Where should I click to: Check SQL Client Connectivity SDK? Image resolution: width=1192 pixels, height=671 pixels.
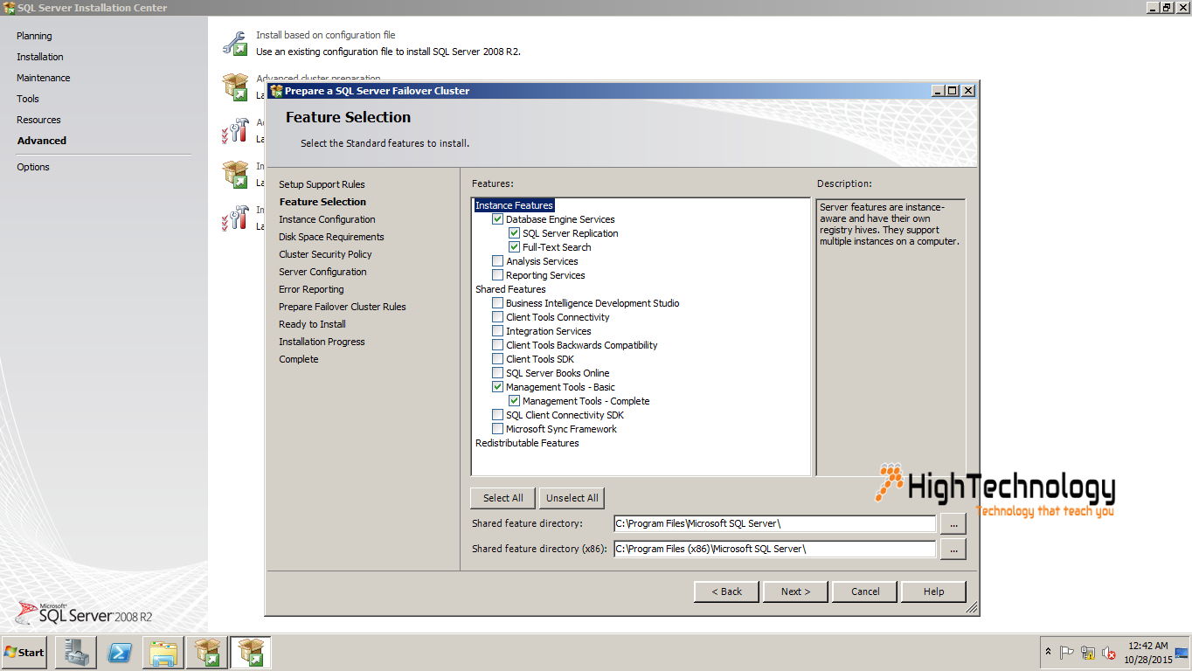tap(498, 415)
